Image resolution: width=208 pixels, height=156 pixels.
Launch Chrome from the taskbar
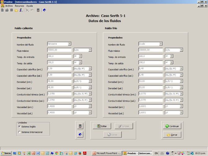pos(57,153)
